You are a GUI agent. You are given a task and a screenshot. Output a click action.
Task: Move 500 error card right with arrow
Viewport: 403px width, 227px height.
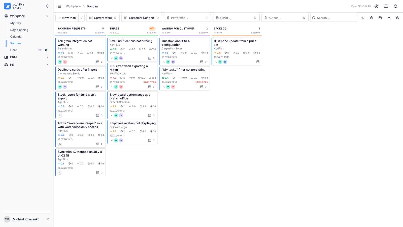[x=154, y=87]
